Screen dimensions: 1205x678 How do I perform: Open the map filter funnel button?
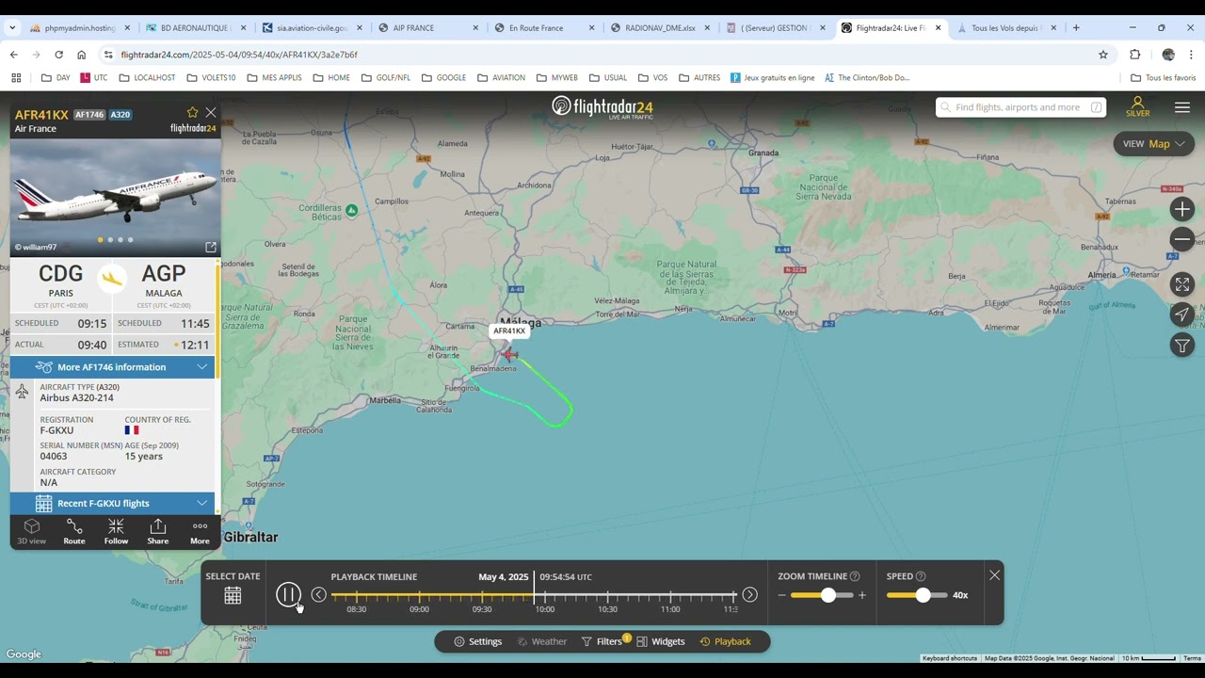pyautogui.click(x=1182, y=346)
